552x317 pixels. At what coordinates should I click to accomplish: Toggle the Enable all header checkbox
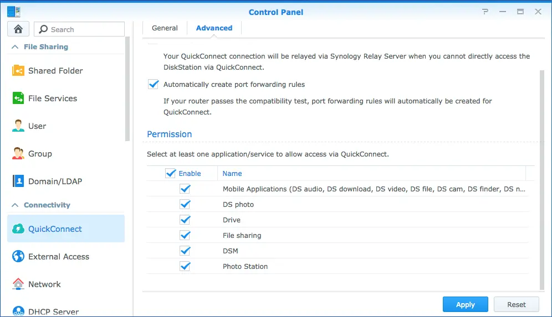pos(171,174)
